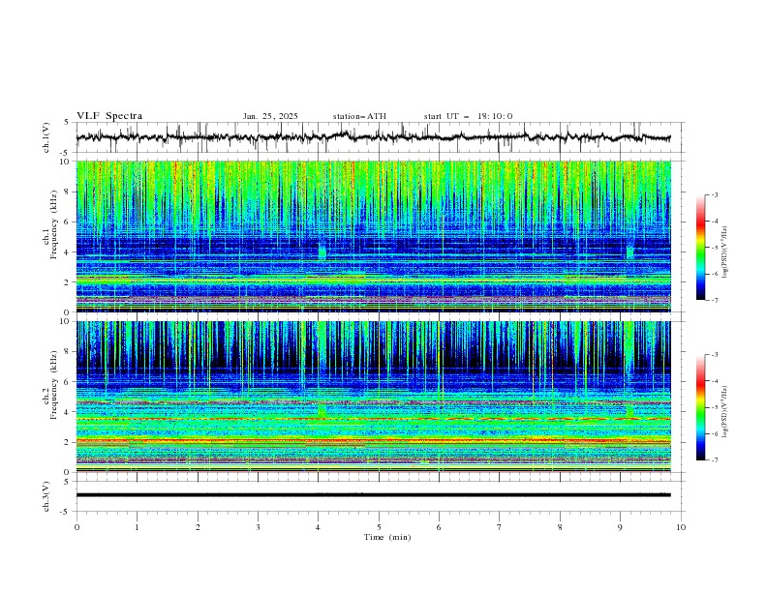Image resolution: width=767 pixels, height=592 pixels.
Task: Click the ch.1 spectrogram colorbar
Action: pyautogui.click(x=701, y=248)
